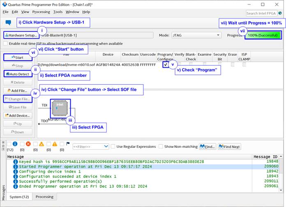Image resolution: width=286 pixels, height=207 pixels.
Task: Click the messages scrollbar down arrow
Action: (x=281, y=190)
